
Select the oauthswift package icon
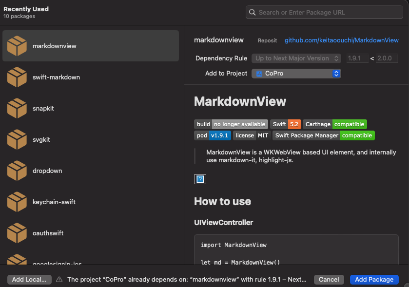coord(17,233)
